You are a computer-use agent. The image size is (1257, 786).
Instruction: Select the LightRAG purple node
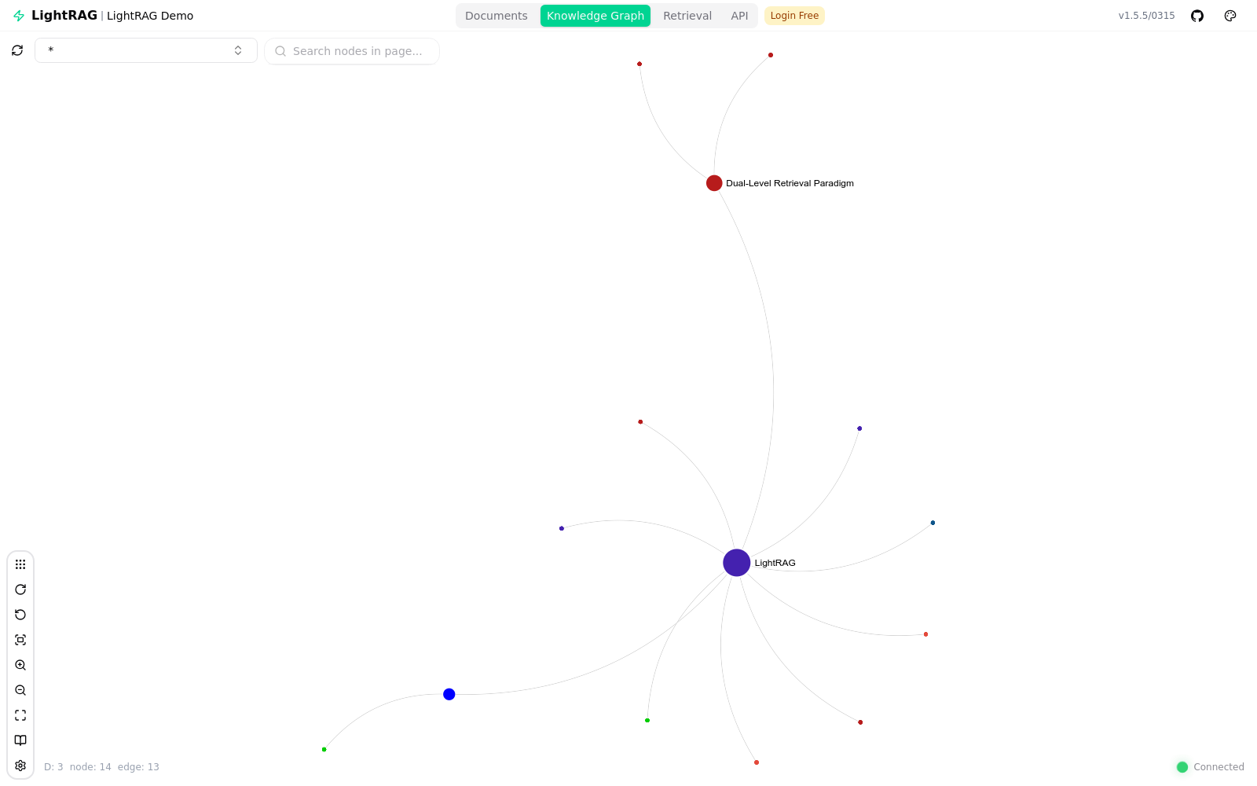point(736,563)
